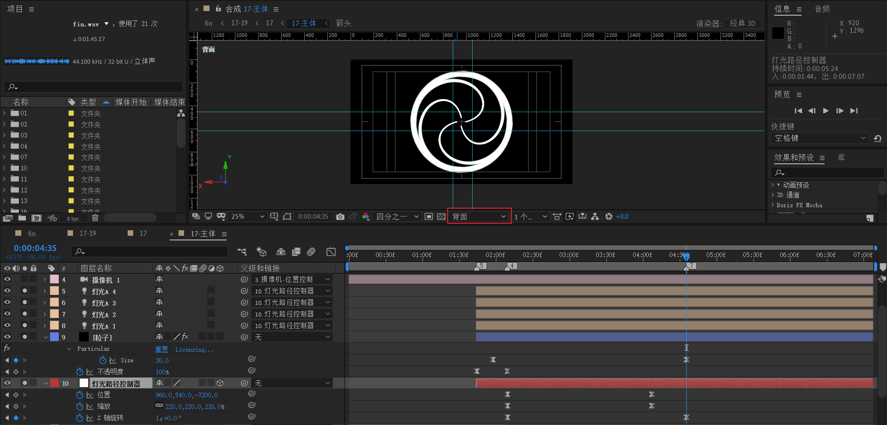The height and width of the screenshot is (425, 887).
Task: Go to first frame in Preview panel
Action: point(798,111)
